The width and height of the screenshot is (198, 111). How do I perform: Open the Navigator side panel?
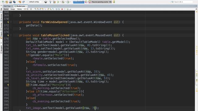pyautogui.click(x=1, y=49)
